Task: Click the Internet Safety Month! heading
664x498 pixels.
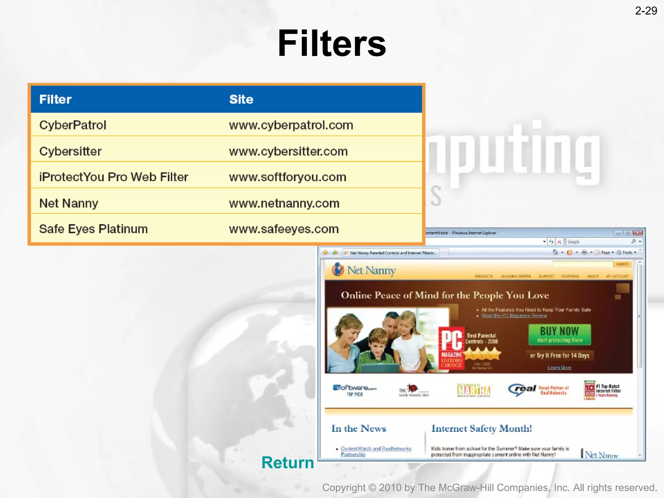Action: pyautogui.click(x=481, y=429)
